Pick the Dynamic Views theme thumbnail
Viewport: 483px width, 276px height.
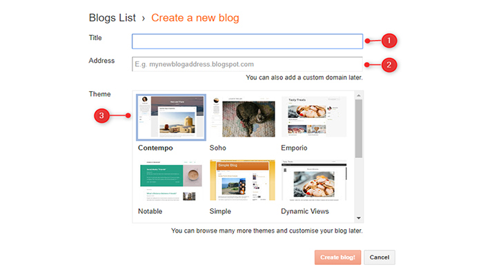point(314,181)
